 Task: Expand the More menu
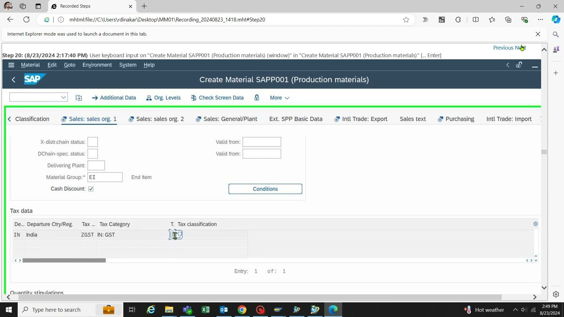tap(279, 98)
